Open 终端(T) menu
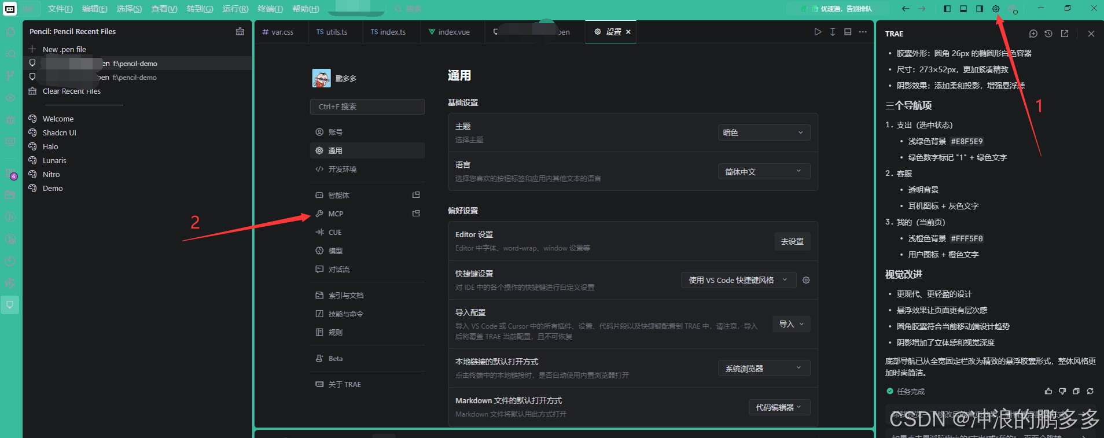 pyautogui.click(x=270, y=9)
